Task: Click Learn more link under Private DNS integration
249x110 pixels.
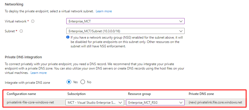Action: pos(39,73)
